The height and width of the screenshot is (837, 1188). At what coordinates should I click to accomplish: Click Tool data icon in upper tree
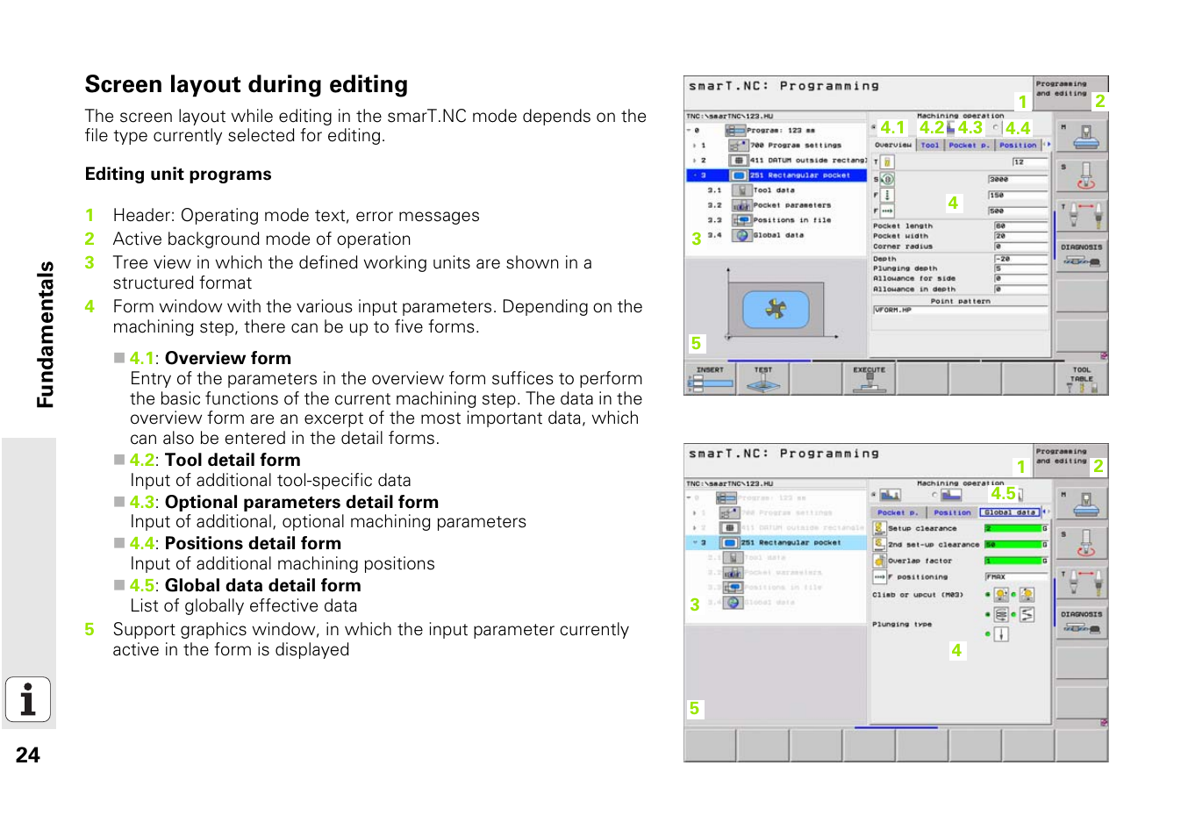[x=741, y=190]
